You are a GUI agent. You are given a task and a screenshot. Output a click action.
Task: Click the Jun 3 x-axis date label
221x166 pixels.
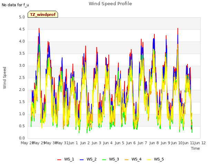tap(96, 143)
